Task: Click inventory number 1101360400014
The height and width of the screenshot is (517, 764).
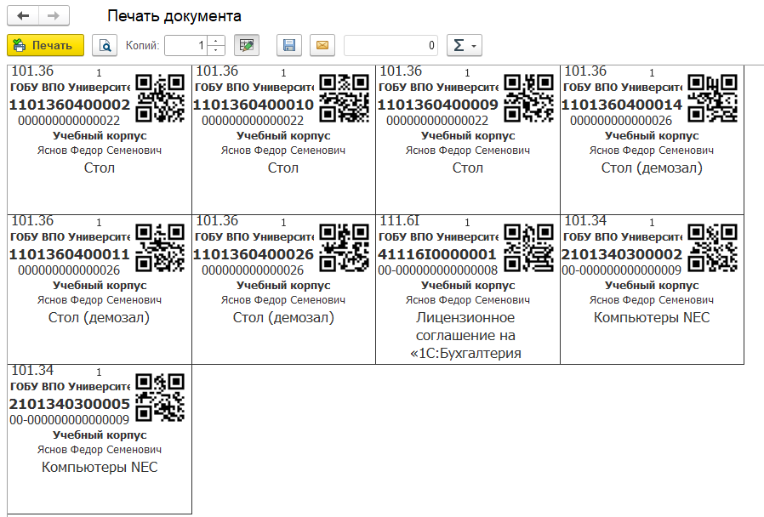Action: click(622, 105)
